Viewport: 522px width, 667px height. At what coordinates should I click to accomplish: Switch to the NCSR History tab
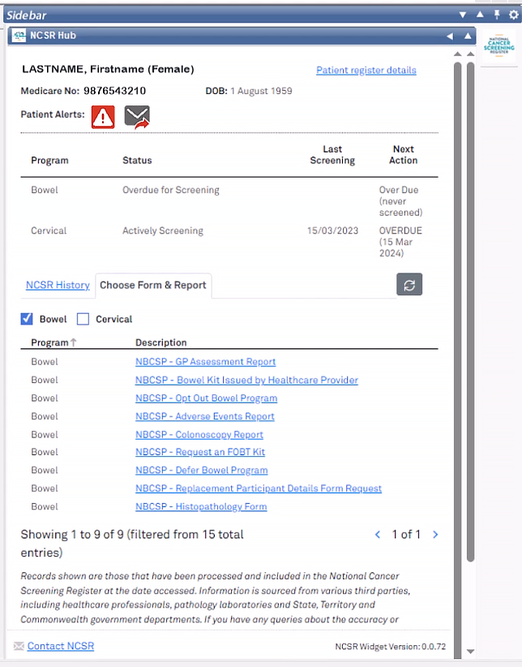point(58,285)
